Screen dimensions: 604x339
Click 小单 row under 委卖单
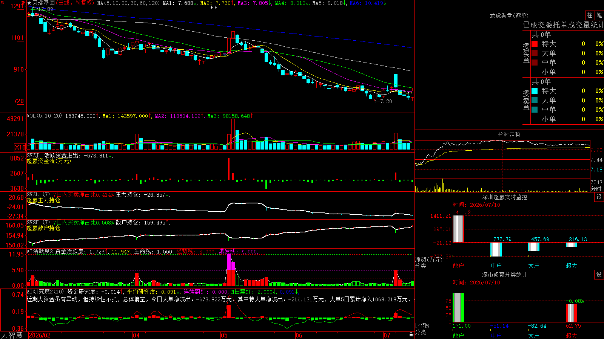point(567,119)
